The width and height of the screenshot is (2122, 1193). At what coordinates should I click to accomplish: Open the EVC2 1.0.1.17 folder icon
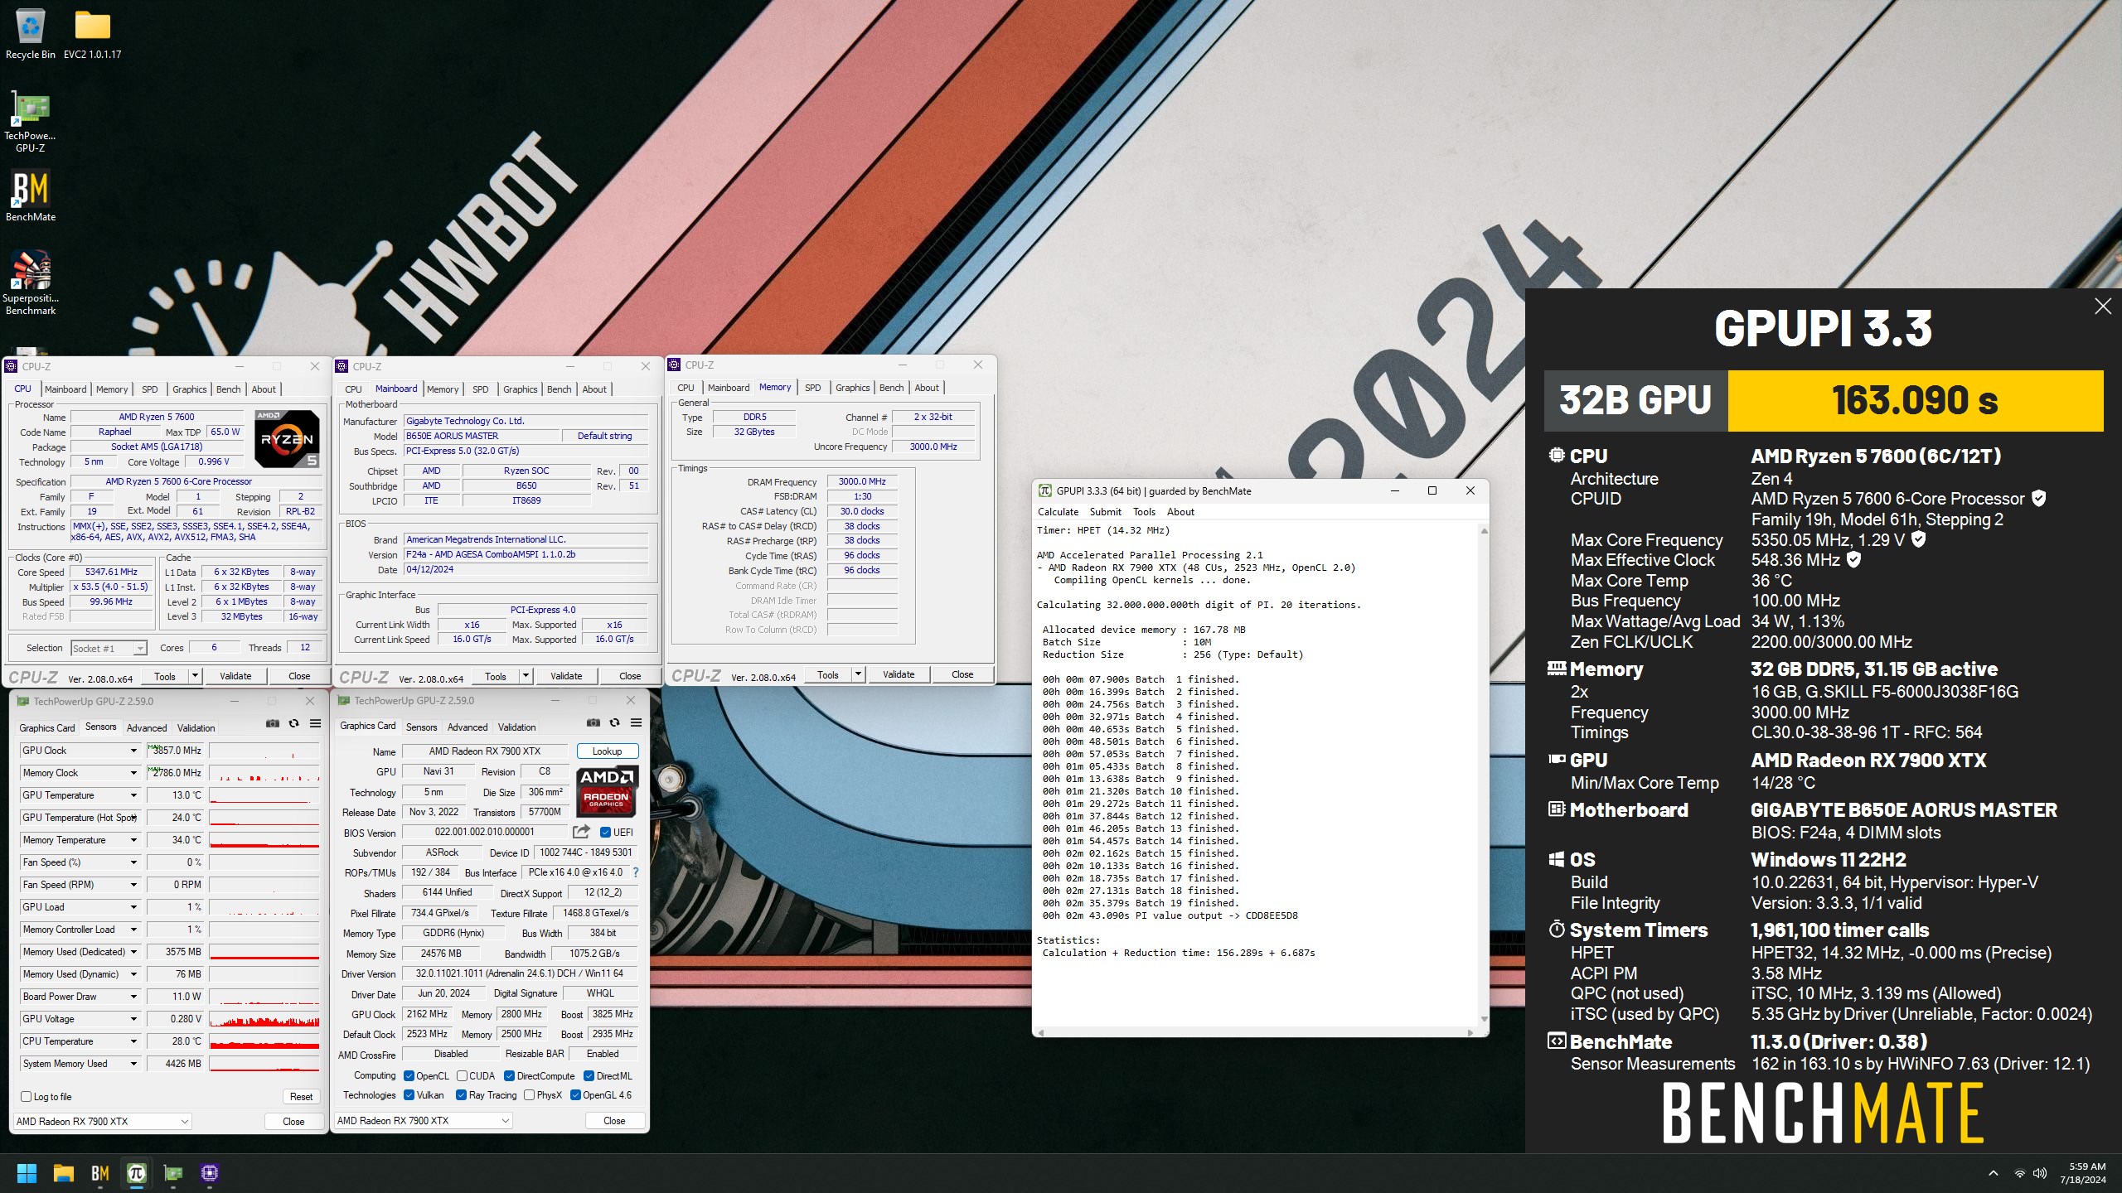tap(92, 34)
